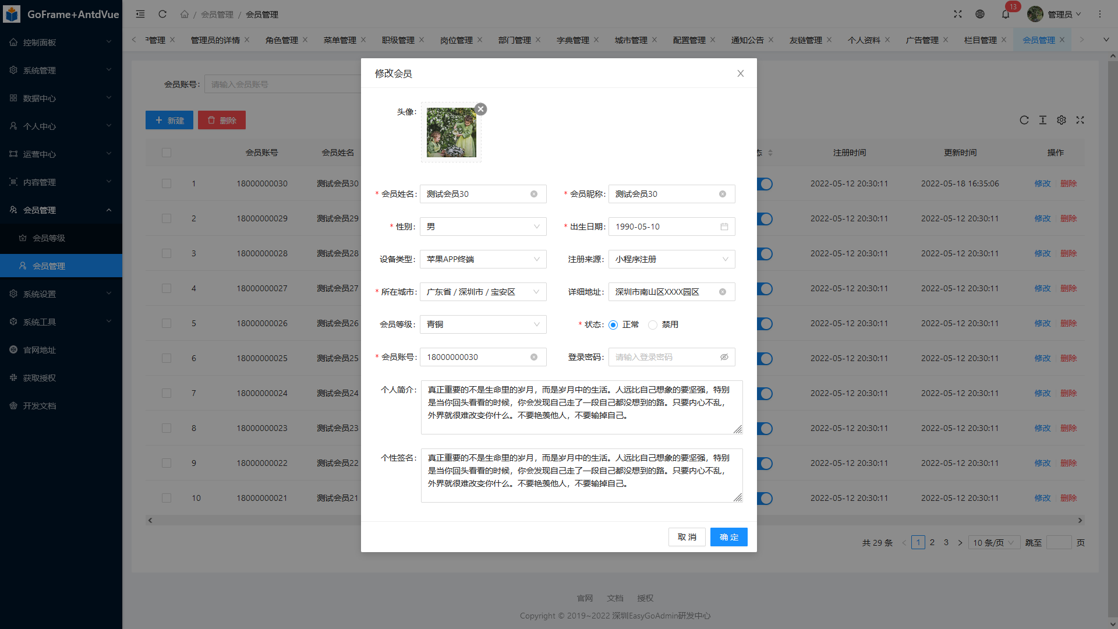The image size is (1118, 629).
Task: Clear the 会员姓名 field
Action: [533, 194]
